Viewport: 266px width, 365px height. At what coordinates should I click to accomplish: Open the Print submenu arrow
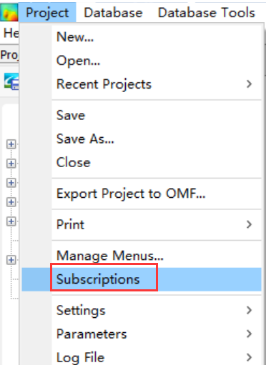click(249, 224)
